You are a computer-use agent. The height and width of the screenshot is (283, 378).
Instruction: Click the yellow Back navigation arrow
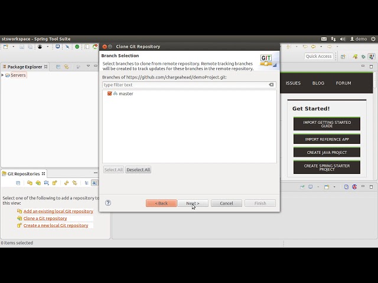[314, 47]
